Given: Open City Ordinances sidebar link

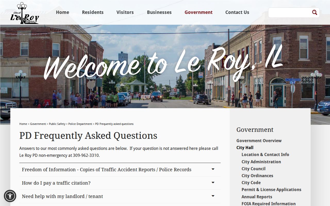Looking at the screenshot, I should coord(257,176).
